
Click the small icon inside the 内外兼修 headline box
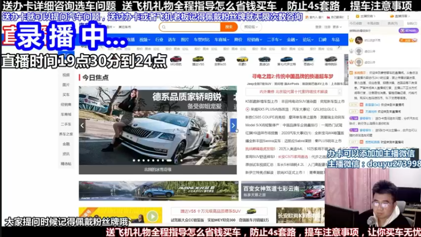pyautogui.click(x=339, y=92)
